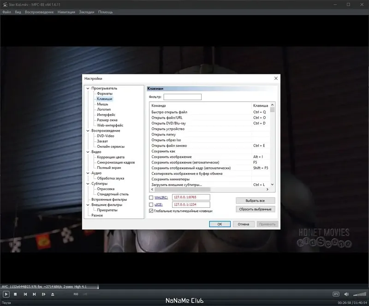Open the uICE link
The width and height of the screenshot is (369, 306).
click(158, 205)
